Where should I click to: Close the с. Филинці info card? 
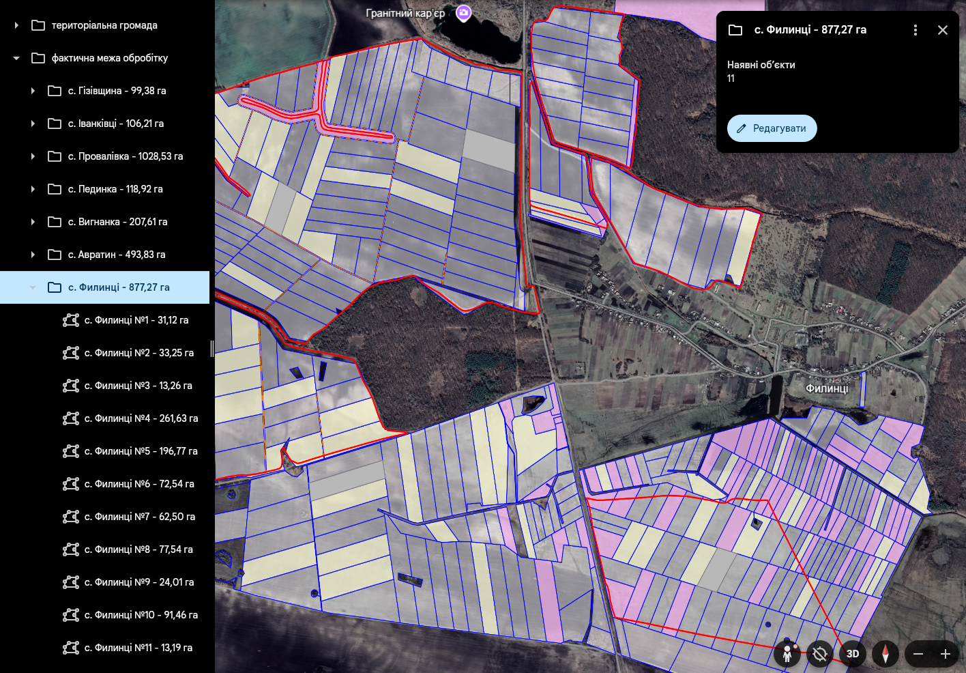pyautogui.click(x=943, y=30)
